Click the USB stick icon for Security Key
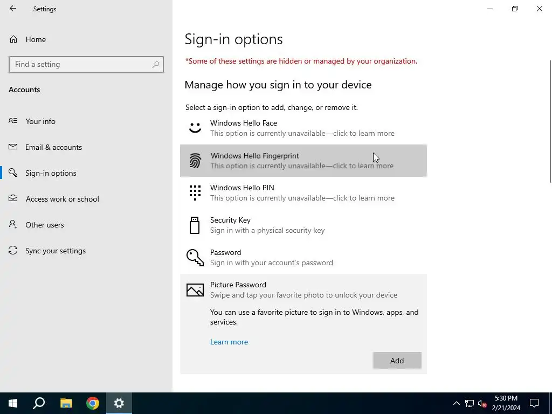552x414 pixels. [x=195, y=225]
